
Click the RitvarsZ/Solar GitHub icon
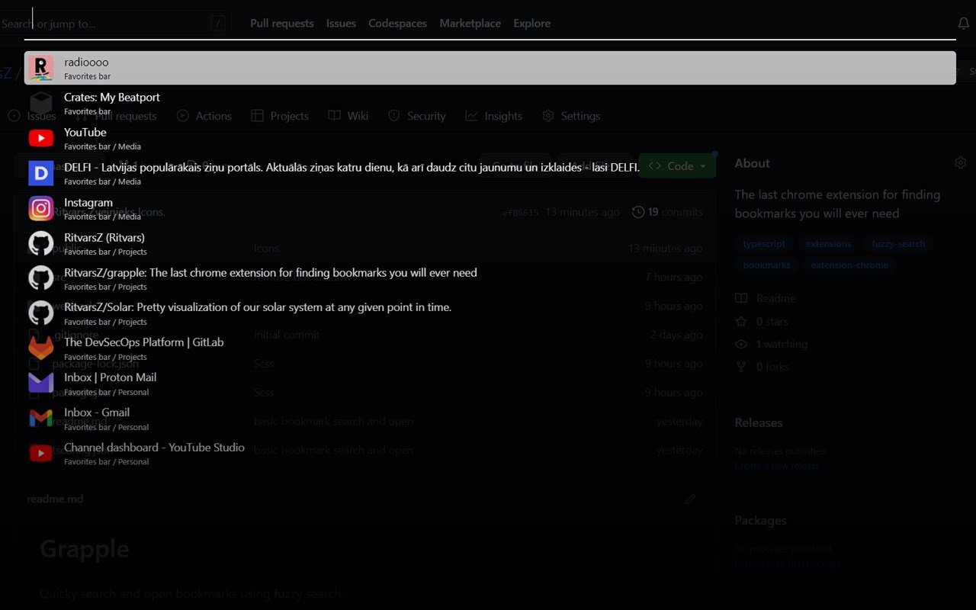point(41,313)
